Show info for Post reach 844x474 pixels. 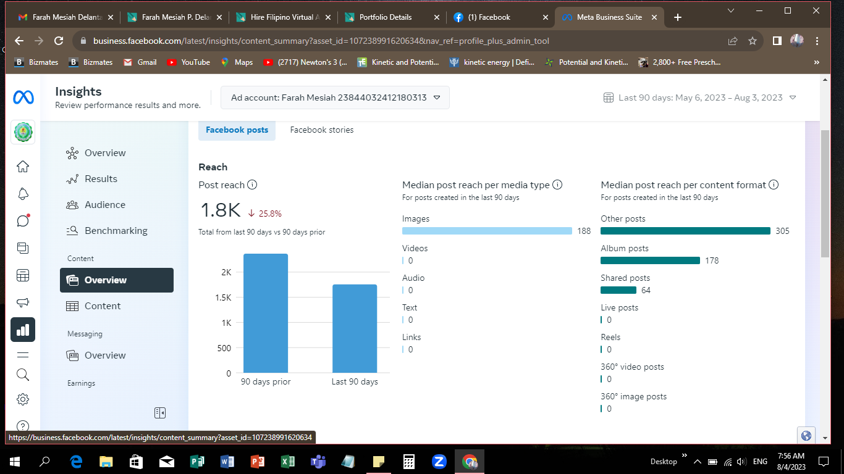pyautogui.click(x=252, y=185)
